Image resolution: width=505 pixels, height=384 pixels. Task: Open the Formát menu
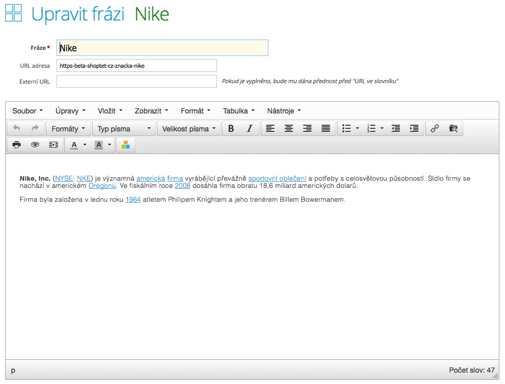(195, 111)
